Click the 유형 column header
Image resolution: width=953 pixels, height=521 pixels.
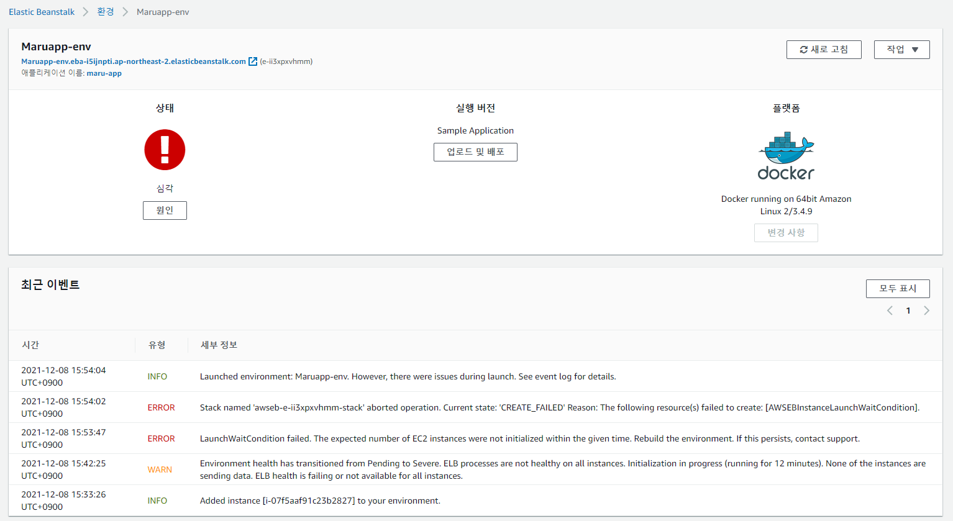[x=157, y=345]
